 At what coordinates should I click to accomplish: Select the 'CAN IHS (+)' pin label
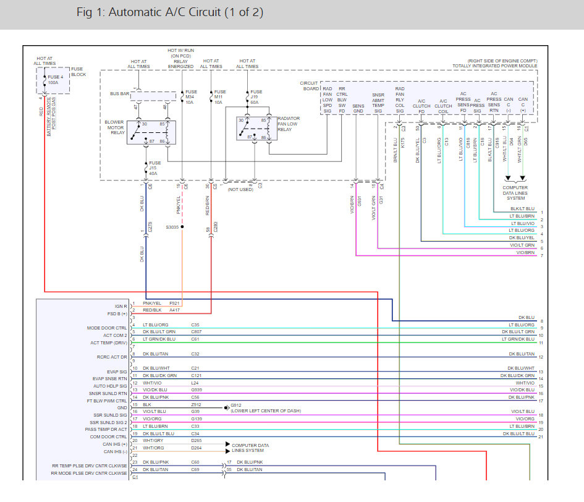pyautogui.click(x=115, y=445)
